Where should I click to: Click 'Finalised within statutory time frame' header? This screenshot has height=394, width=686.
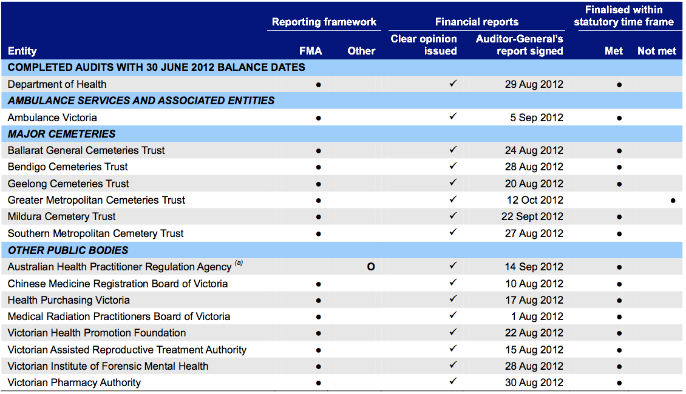coord(624,16)
